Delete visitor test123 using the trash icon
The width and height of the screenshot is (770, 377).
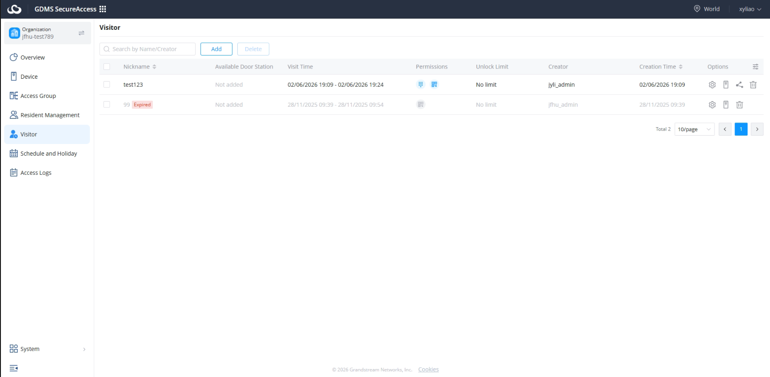753,85
